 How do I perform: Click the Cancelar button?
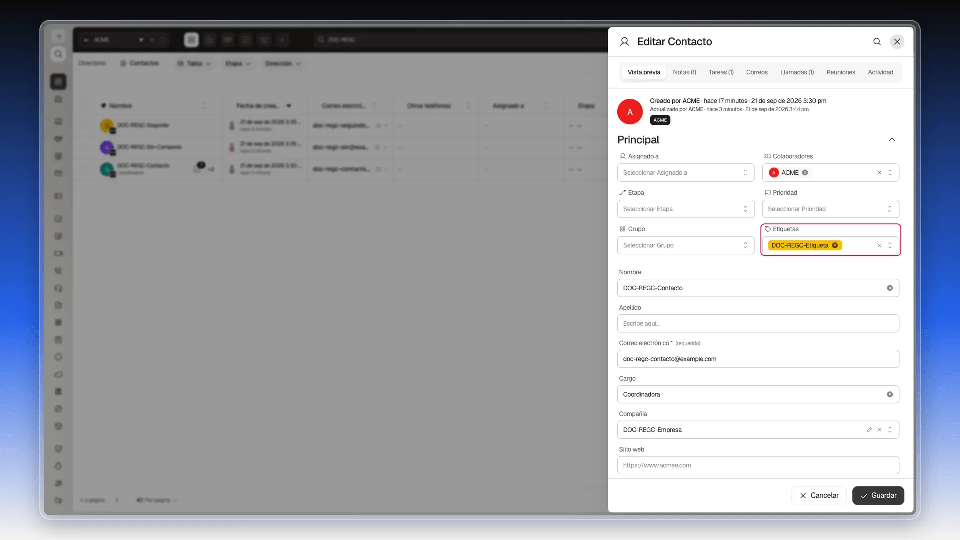pyautogui.click(x=819, y=496)
